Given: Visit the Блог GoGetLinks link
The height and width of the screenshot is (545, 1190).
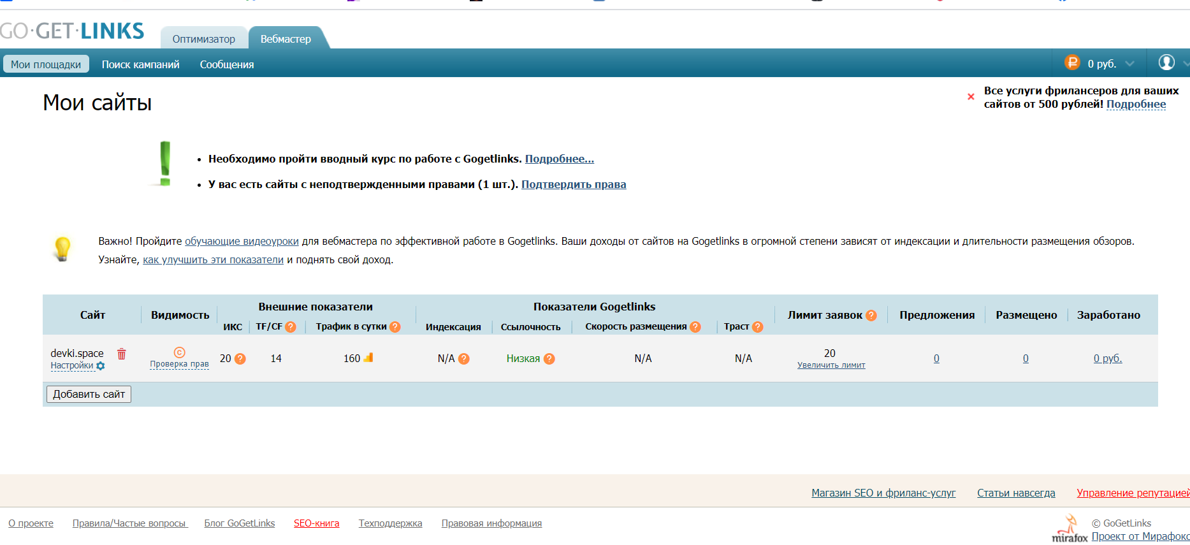Looking at the screenshot, I should click(x=240, y=523).
